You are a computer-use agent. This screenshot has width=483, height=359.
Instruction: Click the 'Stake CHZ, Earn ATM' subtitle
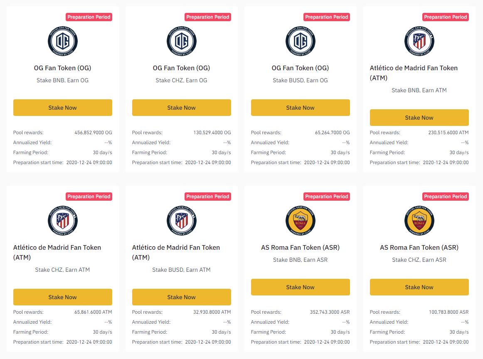click(x=62, y=270)
